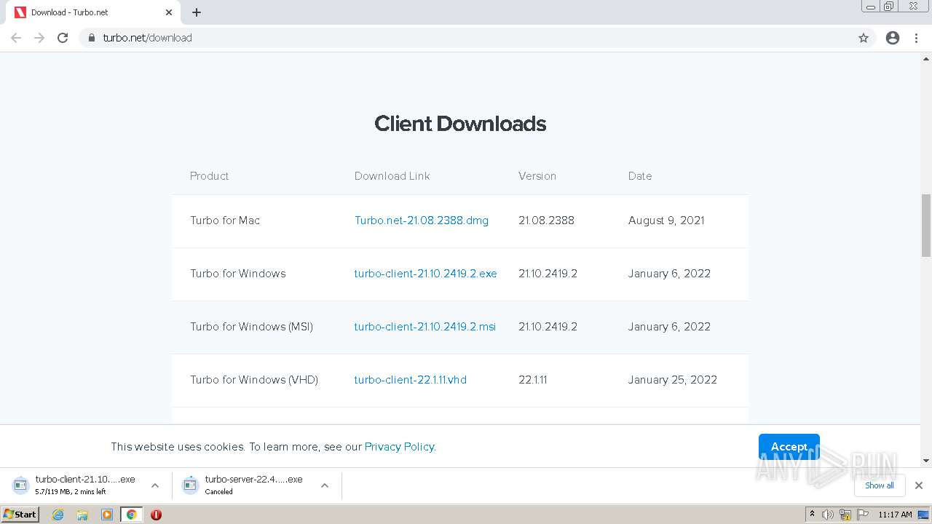Click version 22.1.11 cell
Image resolution: width=932 pixels, height=524 pixels.
pos(533,380)
